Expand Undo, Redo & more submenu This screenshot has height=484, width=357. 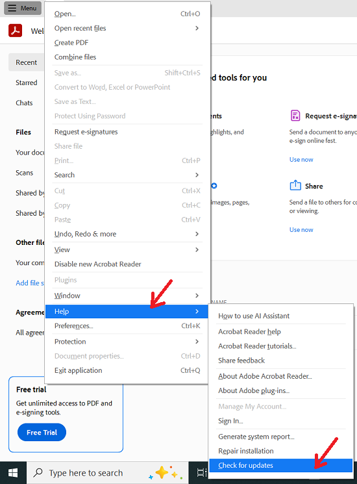[127, 234]
